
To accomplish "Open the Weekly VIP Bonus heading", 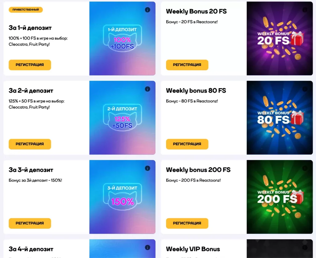I will (x=193, y=249).
